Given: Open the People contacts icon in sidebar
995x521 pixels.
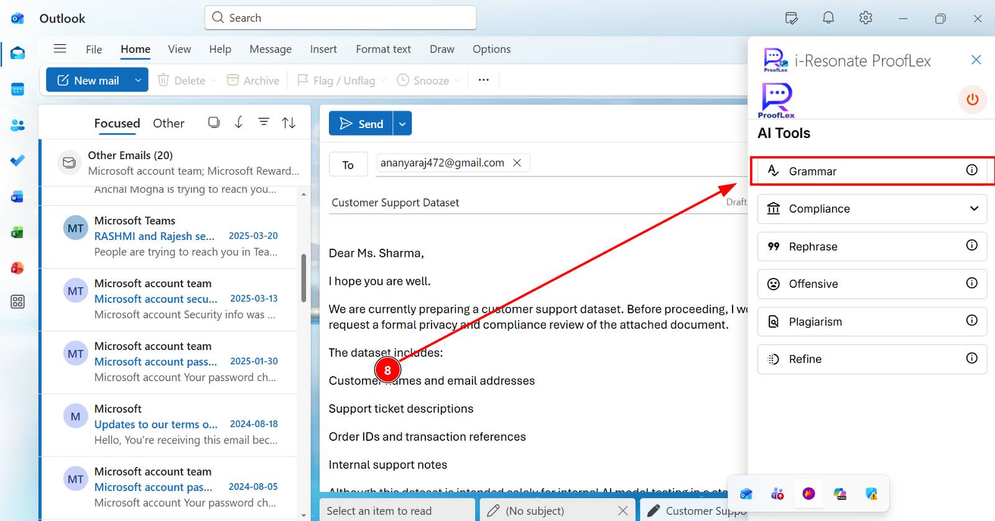Looking at the screenshot, I should [17, 126].
